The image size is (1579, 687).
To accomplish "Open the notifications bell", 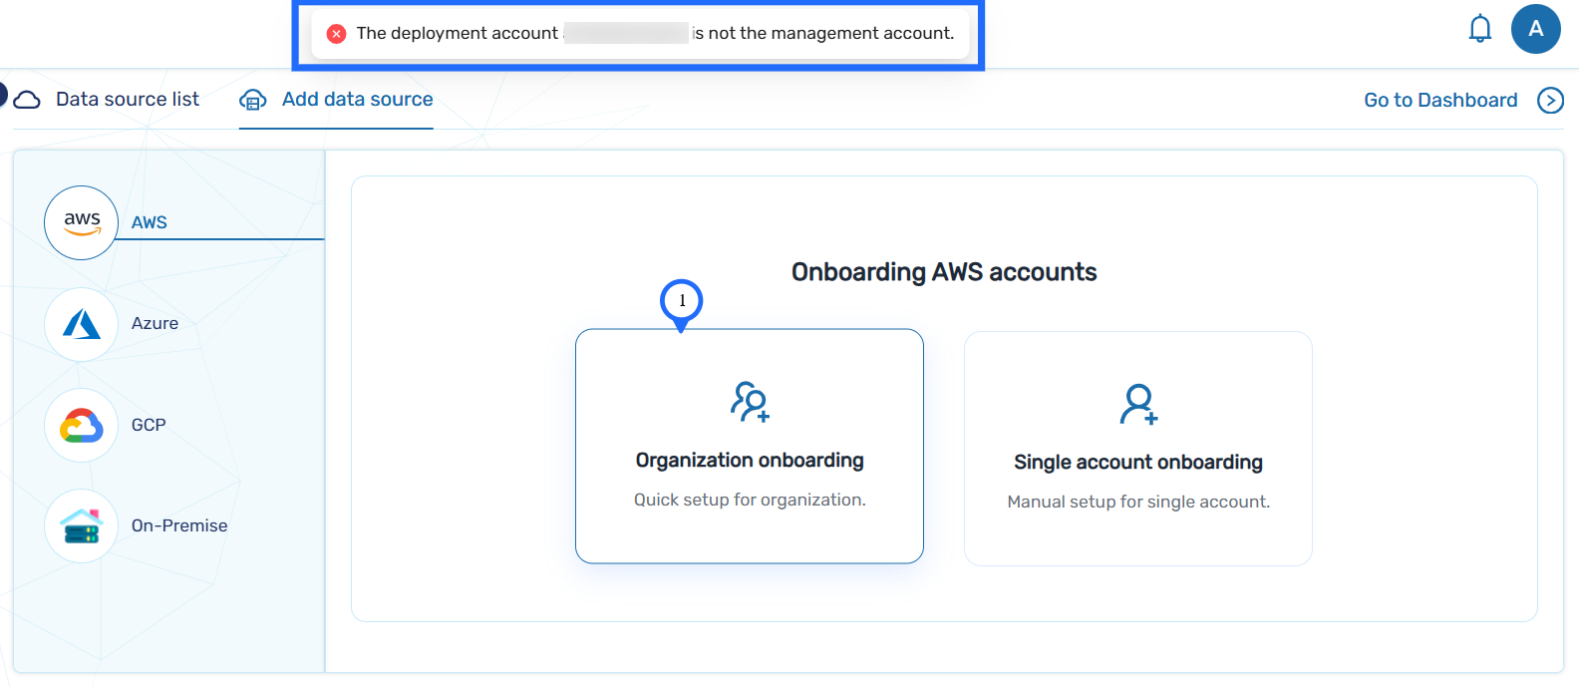I will tap(1479, 29).
